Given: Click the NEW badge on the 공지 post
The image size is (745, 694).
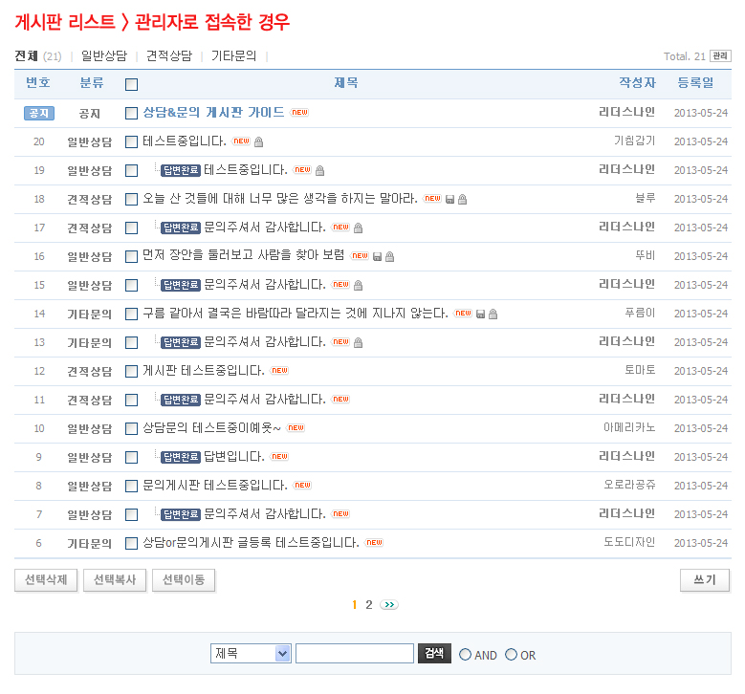Looking at the screenshot, I should tap(299, 112).
